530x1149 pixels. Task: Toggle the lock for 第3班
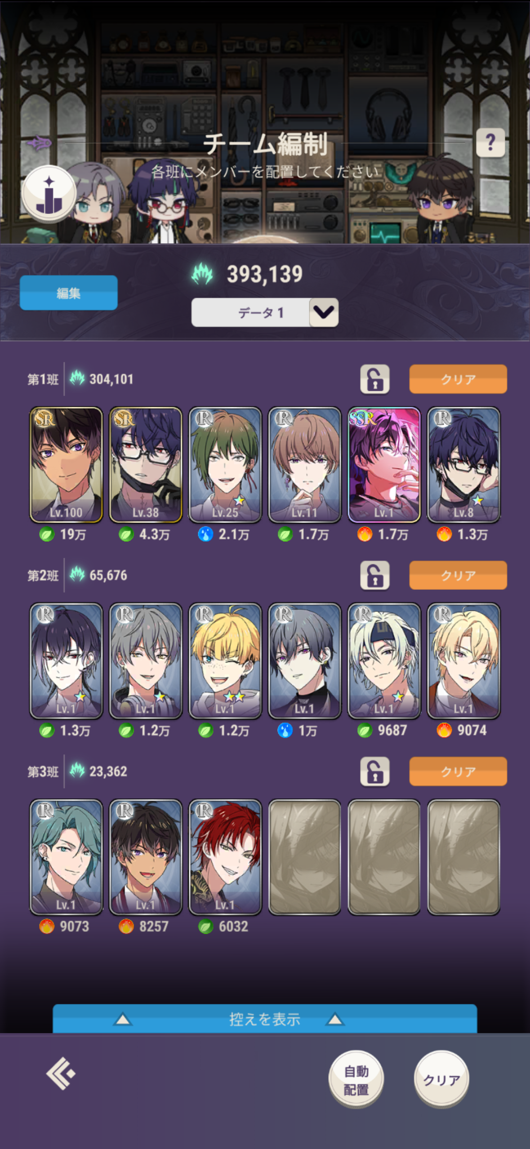pyautogui.click(x=375, y=771)
